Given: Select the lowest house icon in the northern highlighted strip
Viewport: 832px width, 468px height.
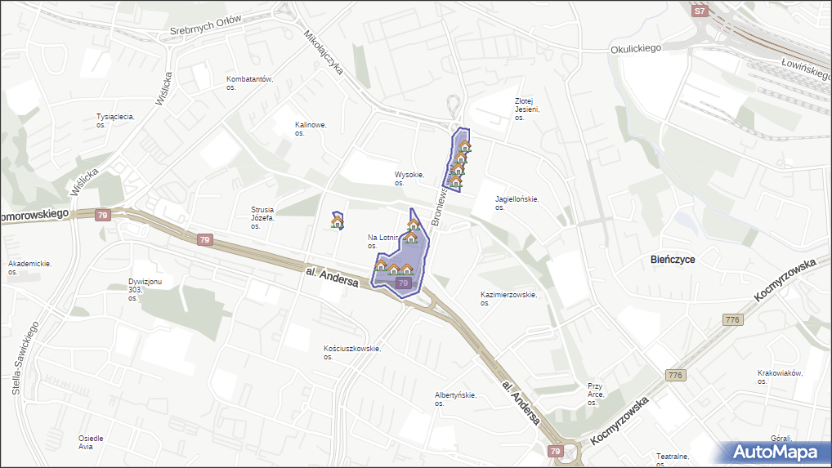Looking at the screenshot, I should [455, 181].
